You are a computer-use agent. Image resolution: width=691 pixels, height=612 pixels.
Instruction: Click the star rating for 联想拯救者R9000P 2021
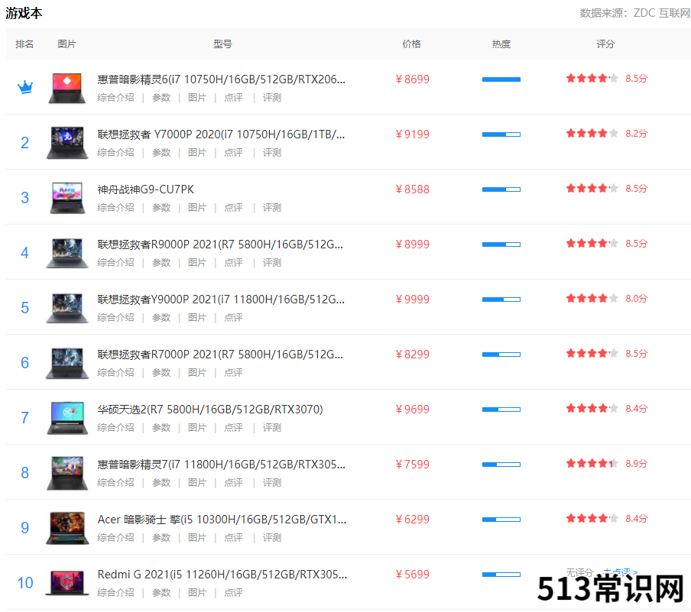[x=592, y=243]
